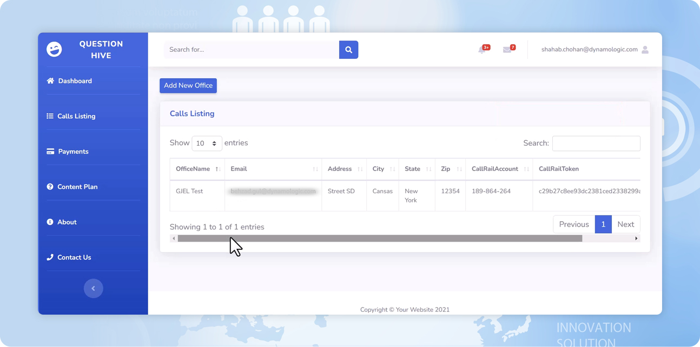Viewport: 700px width, 347px height.
Task: Open the Contact Us menu item
Action: coord(74,257)
